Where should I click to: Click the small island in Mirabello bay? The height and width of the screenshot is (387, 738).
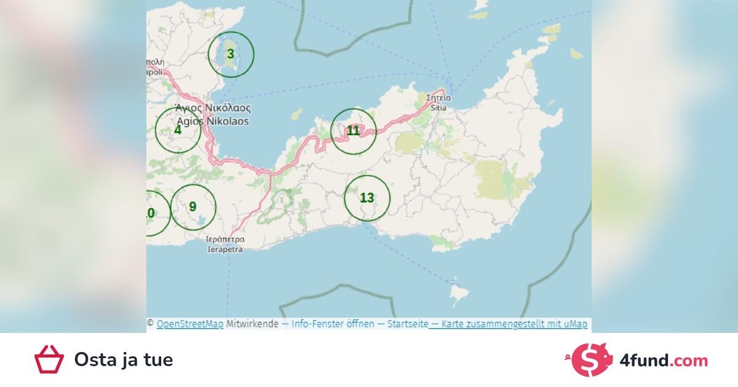click(x=296, y=115)
